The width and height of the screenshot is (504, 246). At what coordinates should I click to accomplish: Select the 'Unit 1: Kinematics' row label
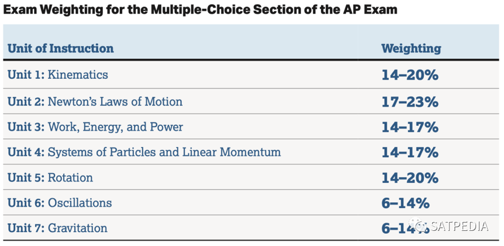(x=58, y=75)
